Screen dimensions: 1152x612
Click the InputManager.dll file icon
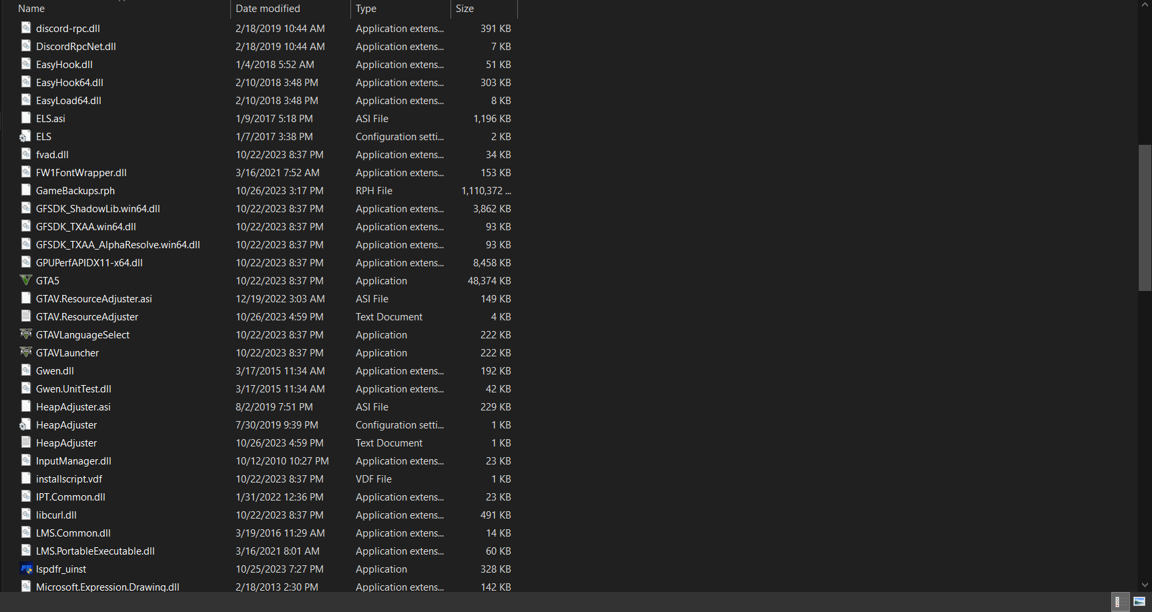pos(26,461)
